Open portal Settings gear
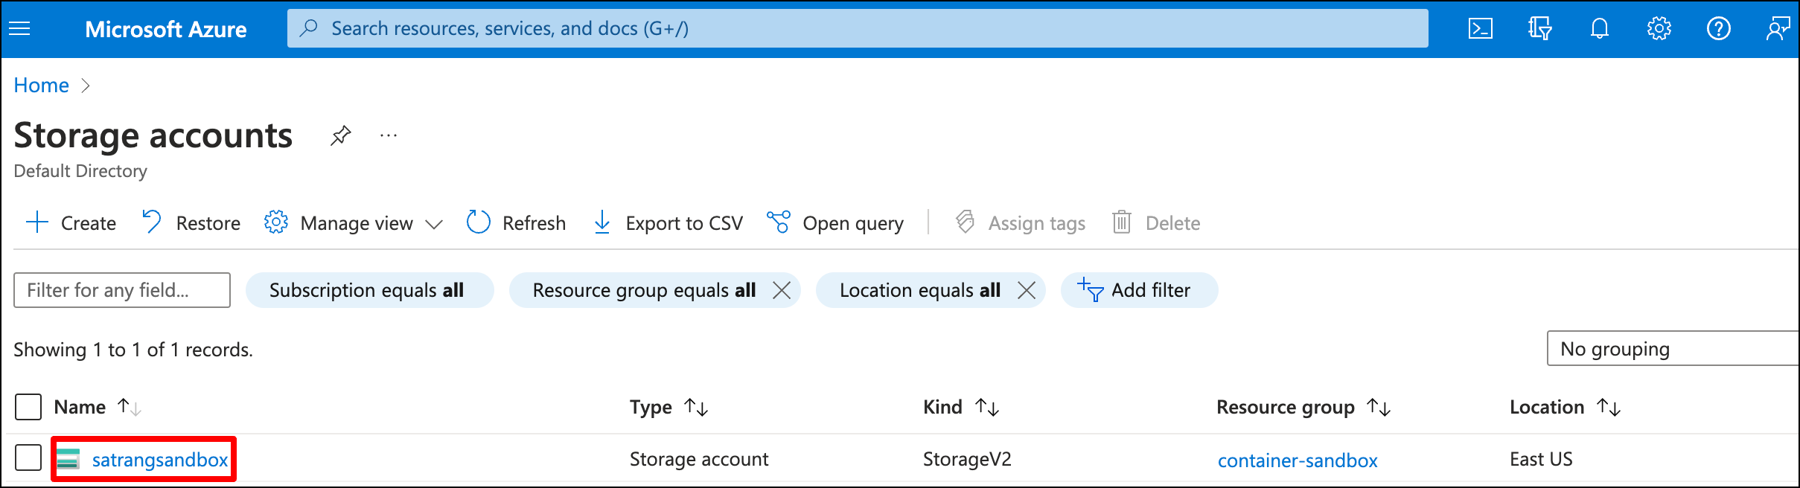The width and height of the screenshot is (1800, 488). [x=1659, y=29]
